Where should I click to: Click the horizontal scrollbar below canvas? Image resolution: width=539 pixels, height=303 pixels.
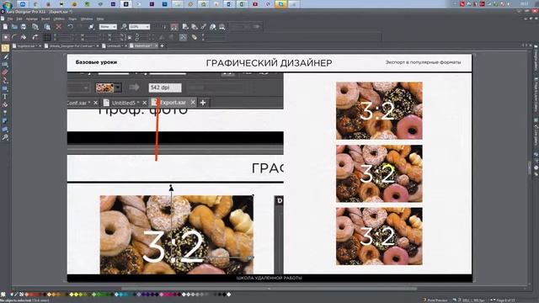(269, 289)
